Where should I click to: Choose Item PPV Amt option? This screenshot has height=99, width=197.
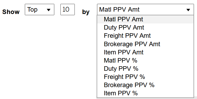145,52
